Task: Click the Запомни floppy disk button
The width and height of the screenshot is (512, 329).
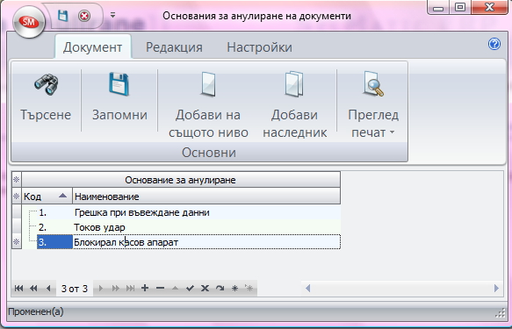Action: pos(119,100)
